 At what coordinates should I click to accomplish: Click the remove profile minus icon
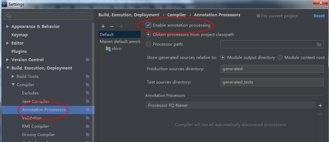tap(112, 26)
